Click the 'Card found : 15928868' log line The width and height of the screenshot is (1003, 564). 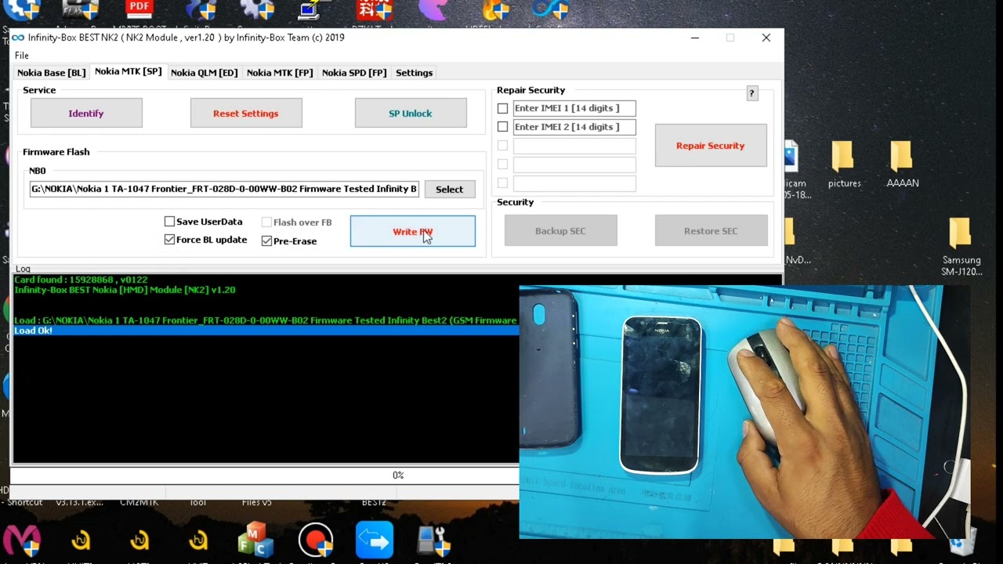pyautogui.click(x=81, y=280)
